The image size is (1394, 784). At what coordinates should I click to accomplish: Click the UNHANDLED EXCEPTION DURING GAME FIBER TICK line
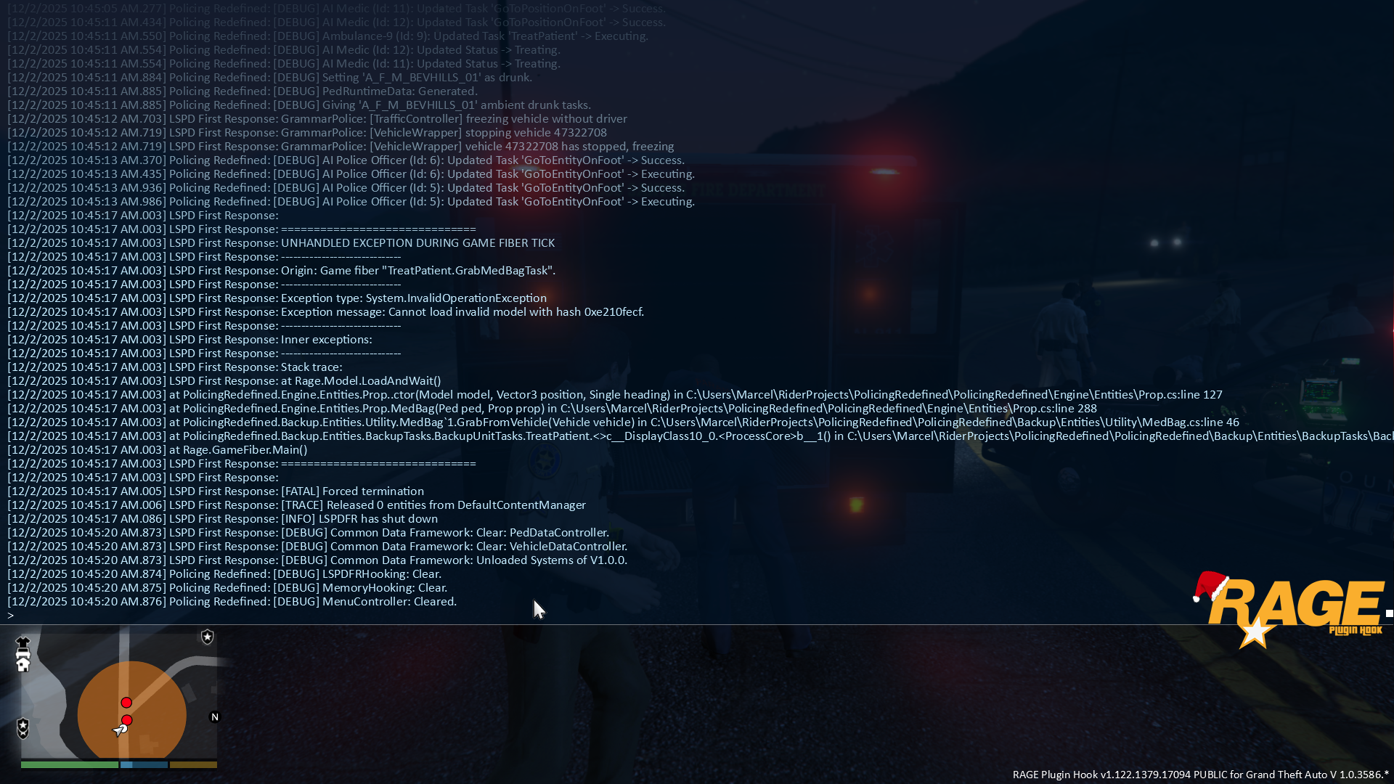point(417,243)
